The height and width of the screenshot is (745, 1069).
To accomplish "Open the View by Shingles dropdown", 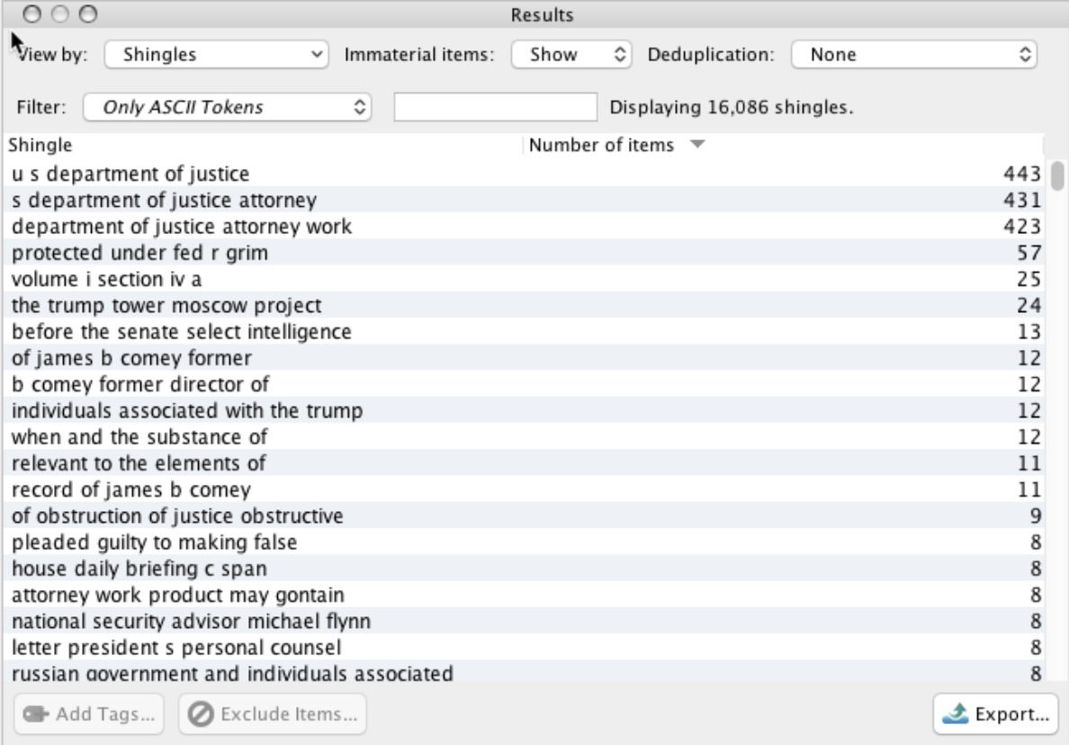I will [216, 55].
